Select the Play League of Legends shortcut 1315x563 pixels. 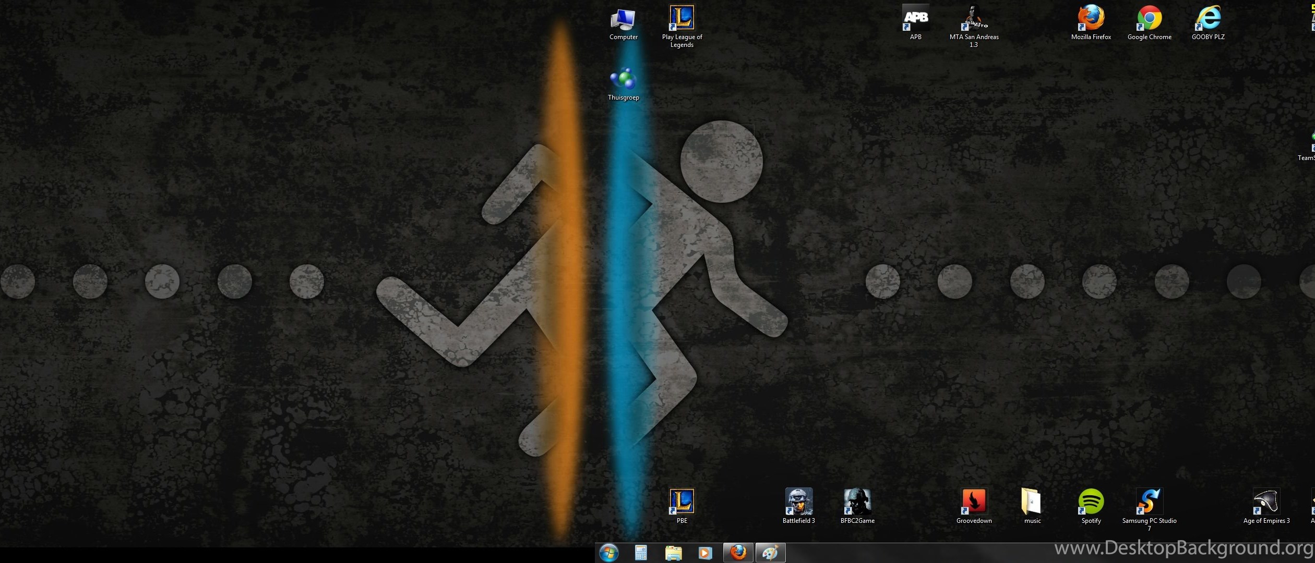pyautogui.click(x=682, y=27)
